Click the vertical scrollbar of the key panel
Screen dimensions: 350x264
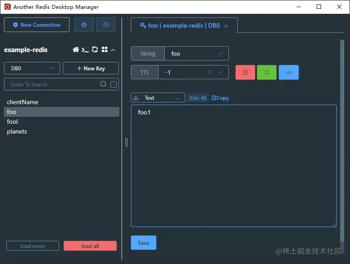342,141
